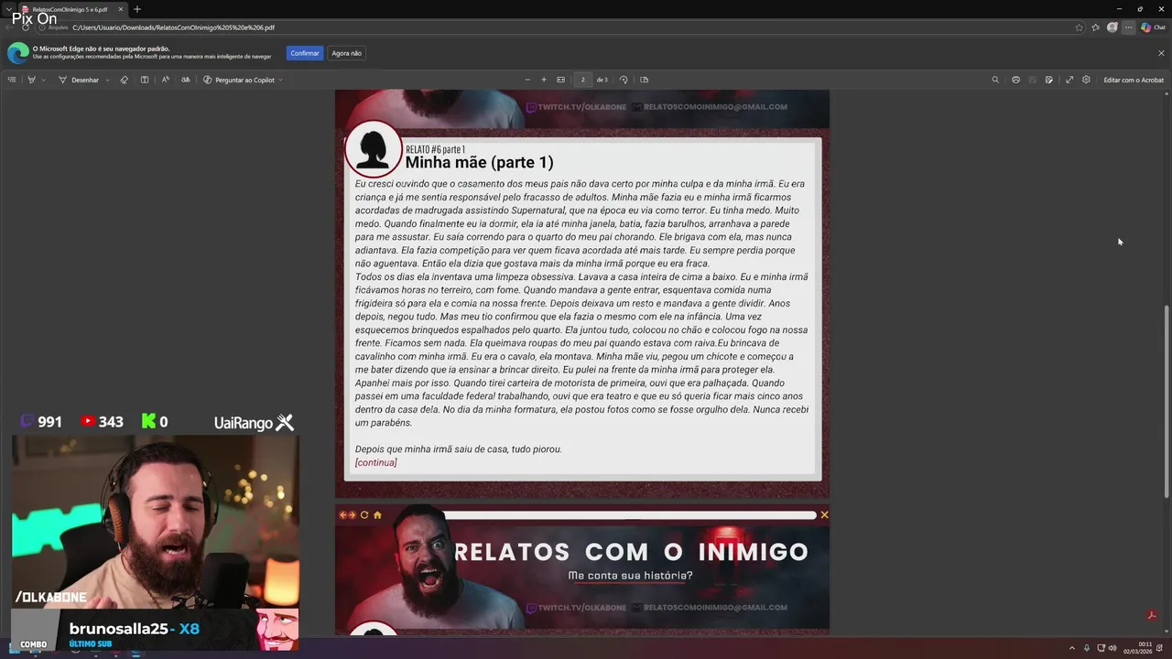
Task: Click the /OLKABONE webcam label
Action: point(51,598)
